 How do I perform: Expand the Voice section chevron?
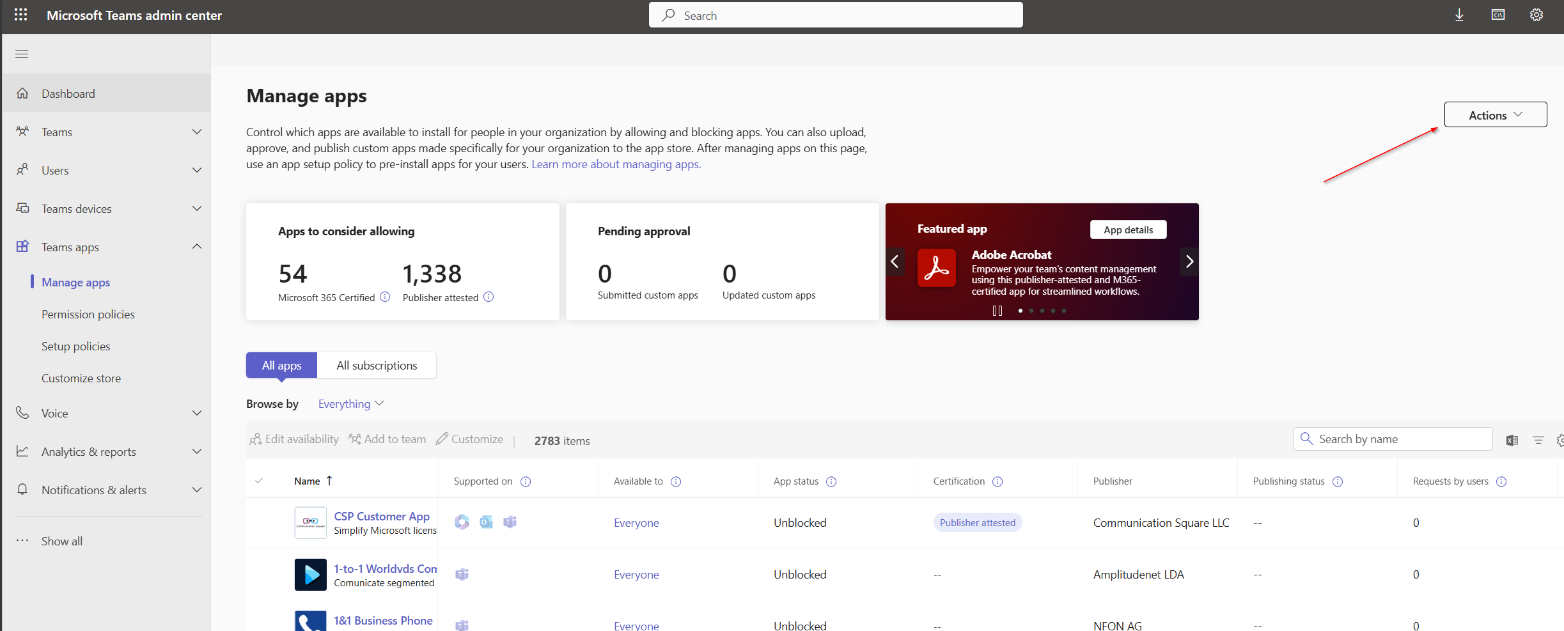(197, 413)
